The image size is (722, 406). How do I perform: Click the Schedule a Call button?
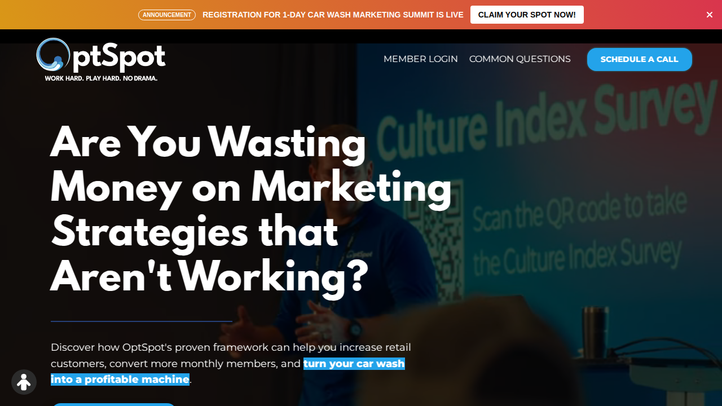click(x=640, y=59)
